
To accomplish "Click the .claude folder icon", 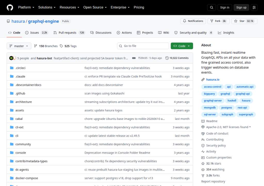I will coord(12,76).
